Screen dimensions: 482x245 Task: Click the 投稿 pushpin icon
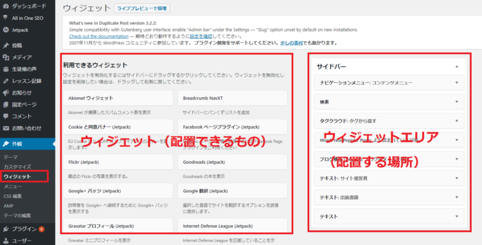tap(6, 46)
